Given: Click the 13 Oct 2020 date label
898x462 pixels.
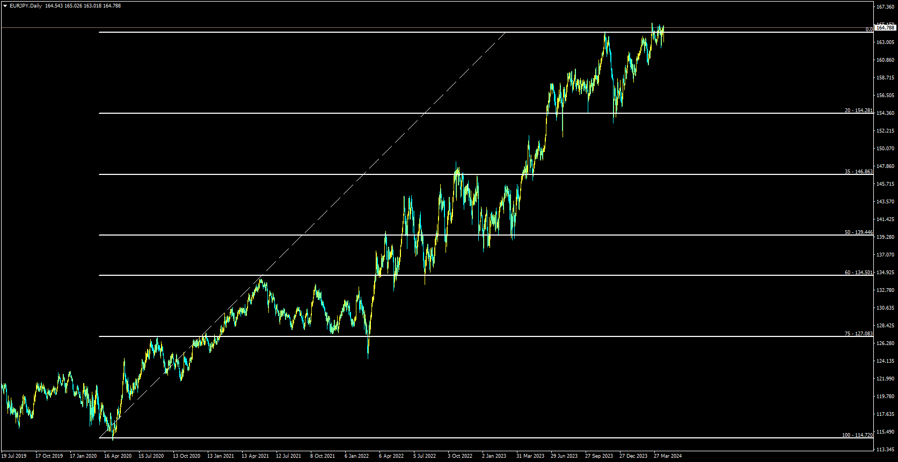Looking at the screenshot, I should coord(186,456).
